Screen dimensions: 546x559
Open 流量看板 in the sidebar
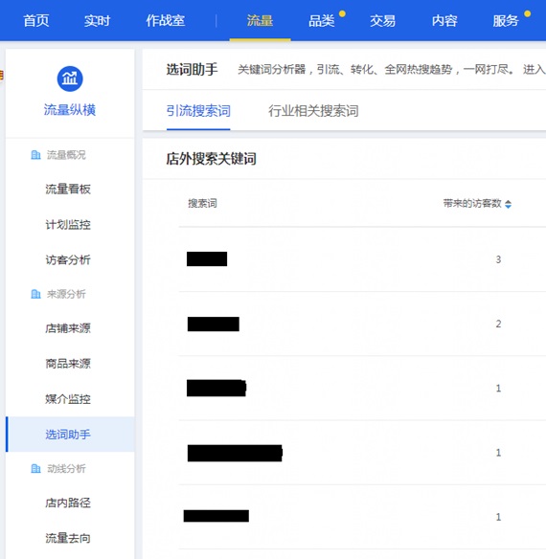click(x=68, y=189)
